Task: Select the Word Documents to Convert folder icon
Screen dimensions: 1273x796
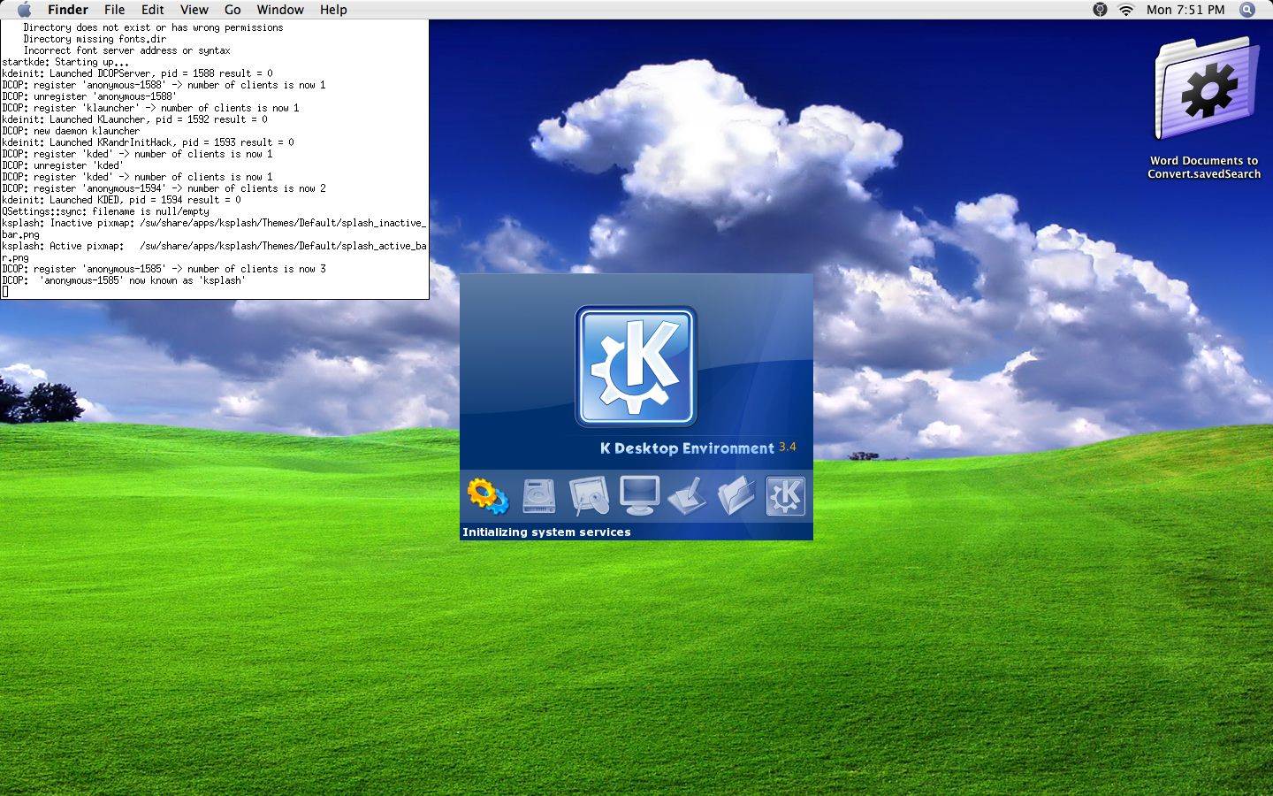Action: tap(1206, 88)
